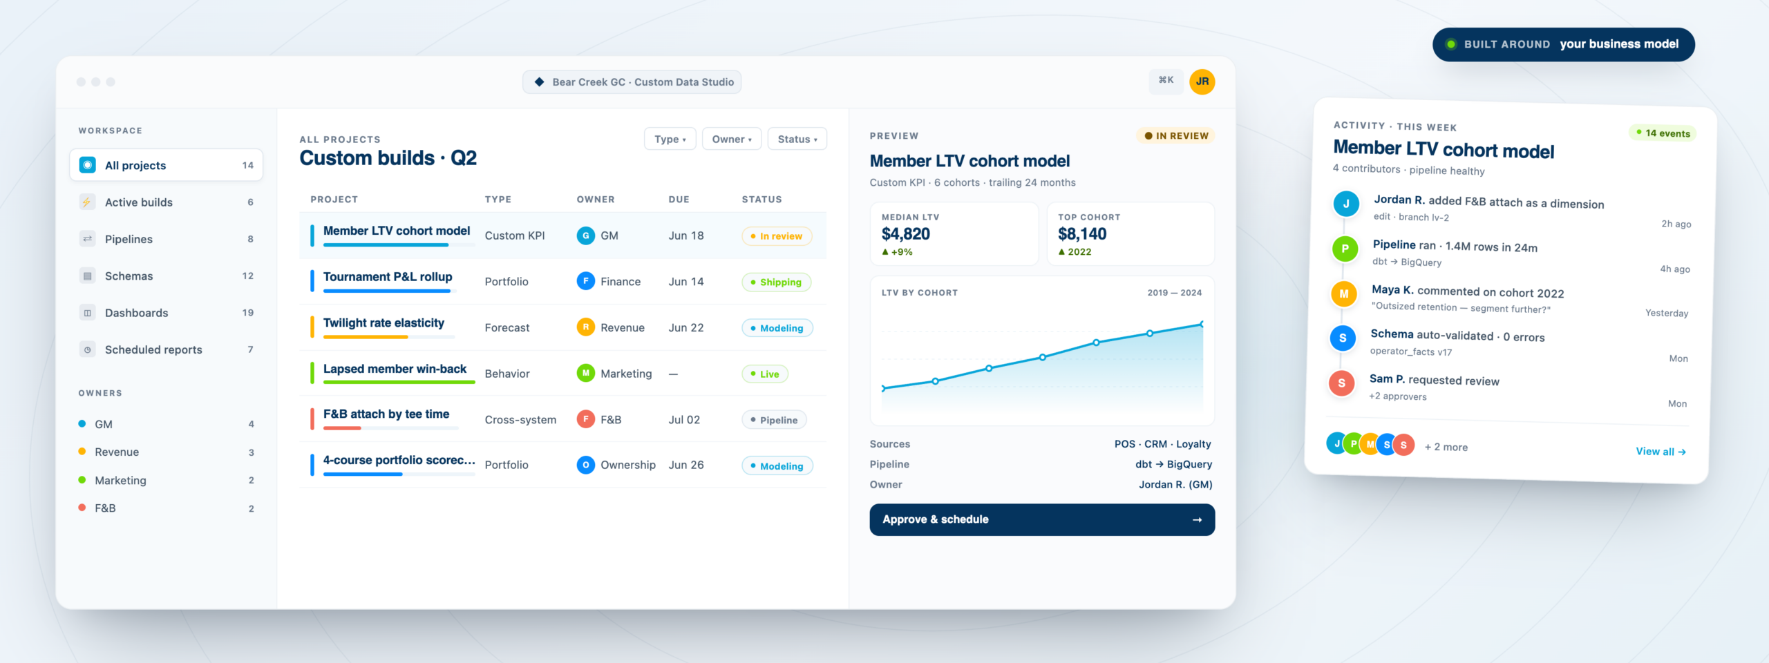Select All projects in workspace sidebar
The width and height of the screenshot is (1769, 663).
pos(167,165)
